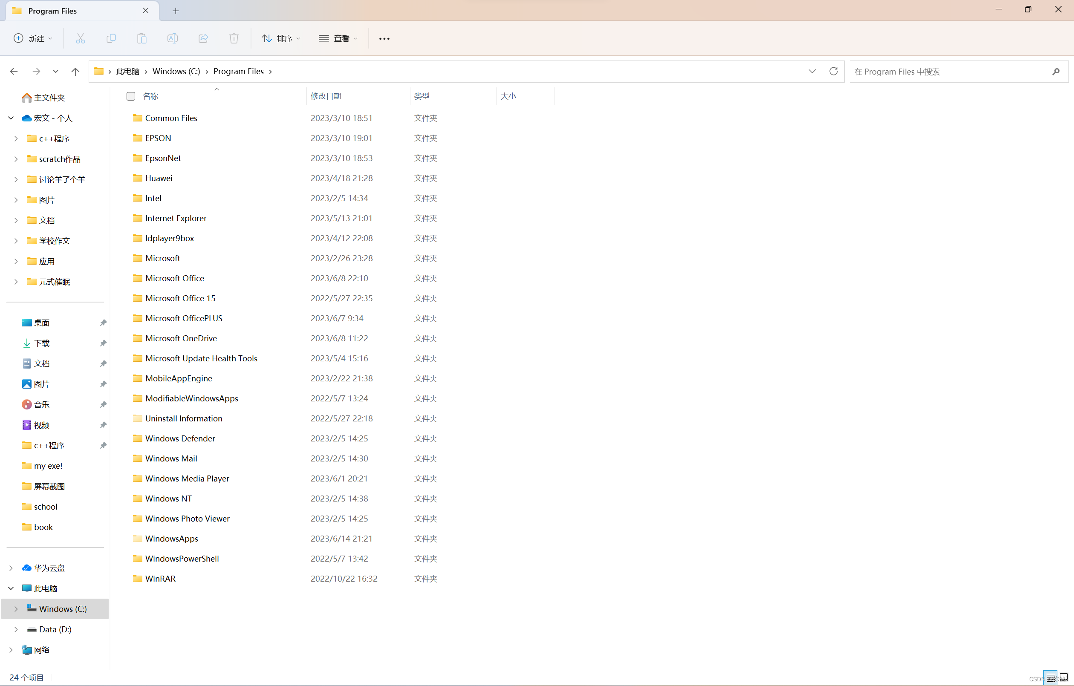Image resolution: width=1074 pixels, height=686 pixels.
Task: Open 屏幕截图 folder in sidebar
Action: click(43, 486)
